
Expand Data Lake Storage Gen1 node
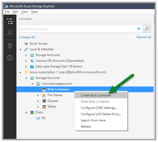(x=26, y=66)
